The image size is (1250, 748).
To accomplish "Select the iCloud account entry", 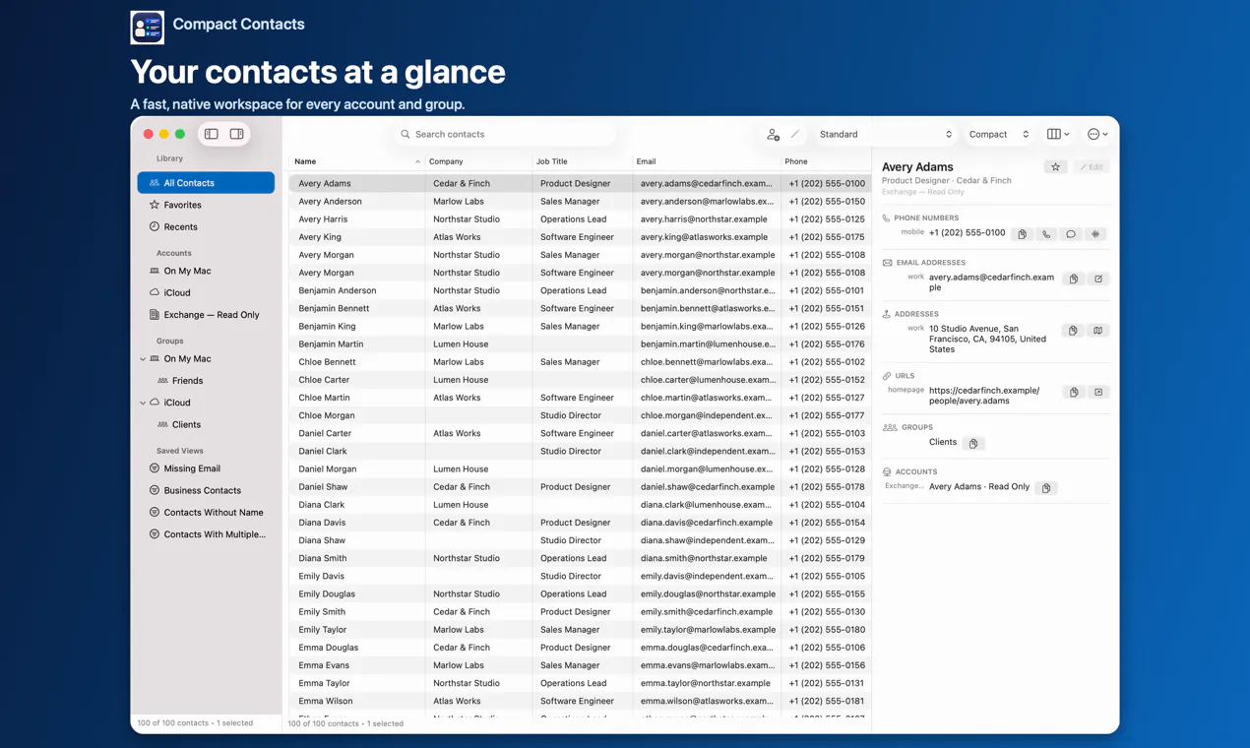I will 206,292.
